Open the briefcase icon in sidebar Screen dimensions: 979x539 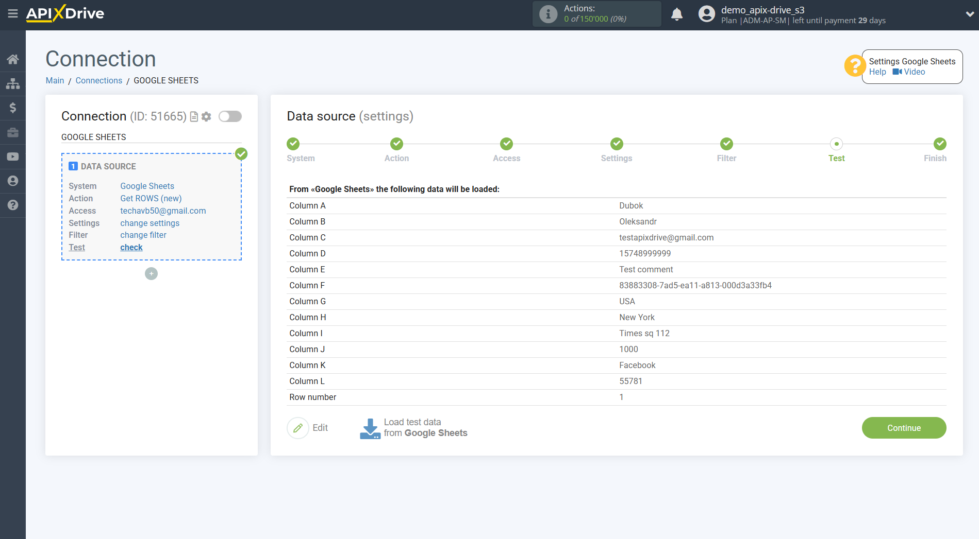(13, 132)
